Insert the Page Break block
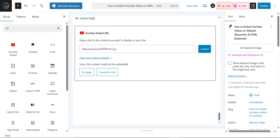Viewport: 280px width, 138px height. click(x=13, y=126)
